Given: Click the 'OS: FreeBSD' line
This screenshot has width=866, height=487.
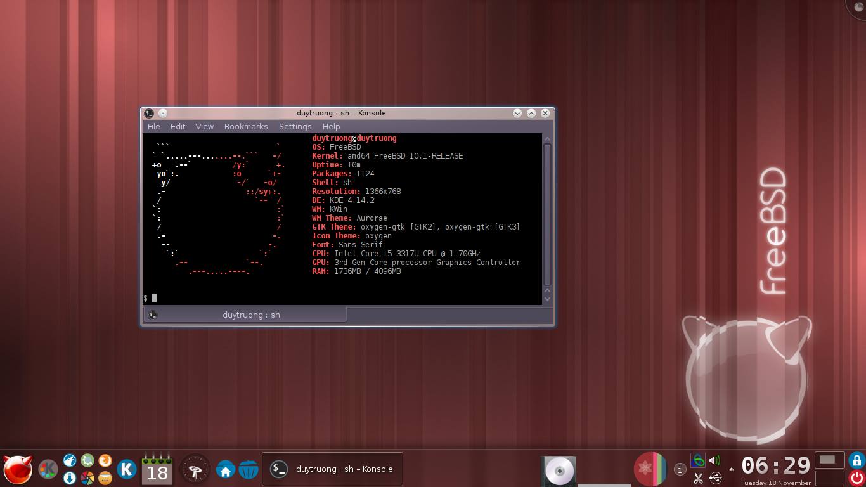Looking at the screenshot, I should coord(337,147).
